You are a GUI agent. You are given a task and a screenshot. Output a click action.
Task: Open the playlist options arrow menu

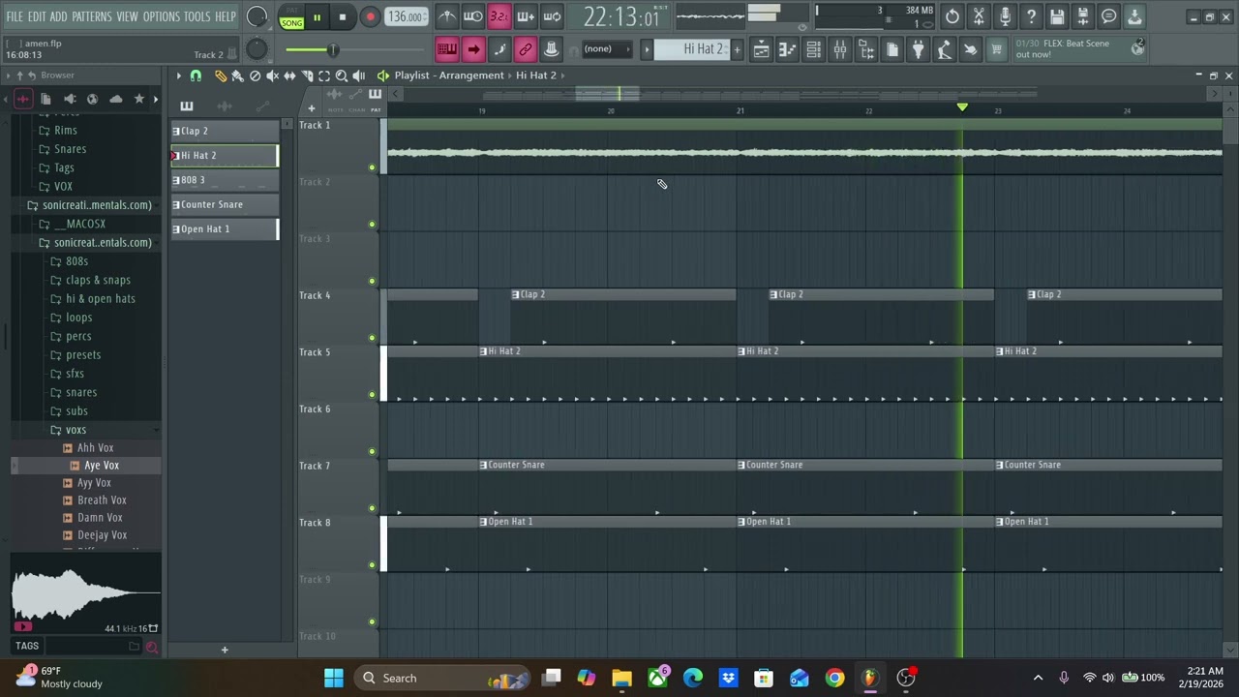click(178, 76)
